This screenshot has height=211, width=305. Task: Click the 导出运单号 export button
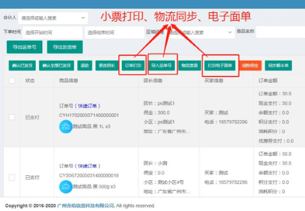25,47
